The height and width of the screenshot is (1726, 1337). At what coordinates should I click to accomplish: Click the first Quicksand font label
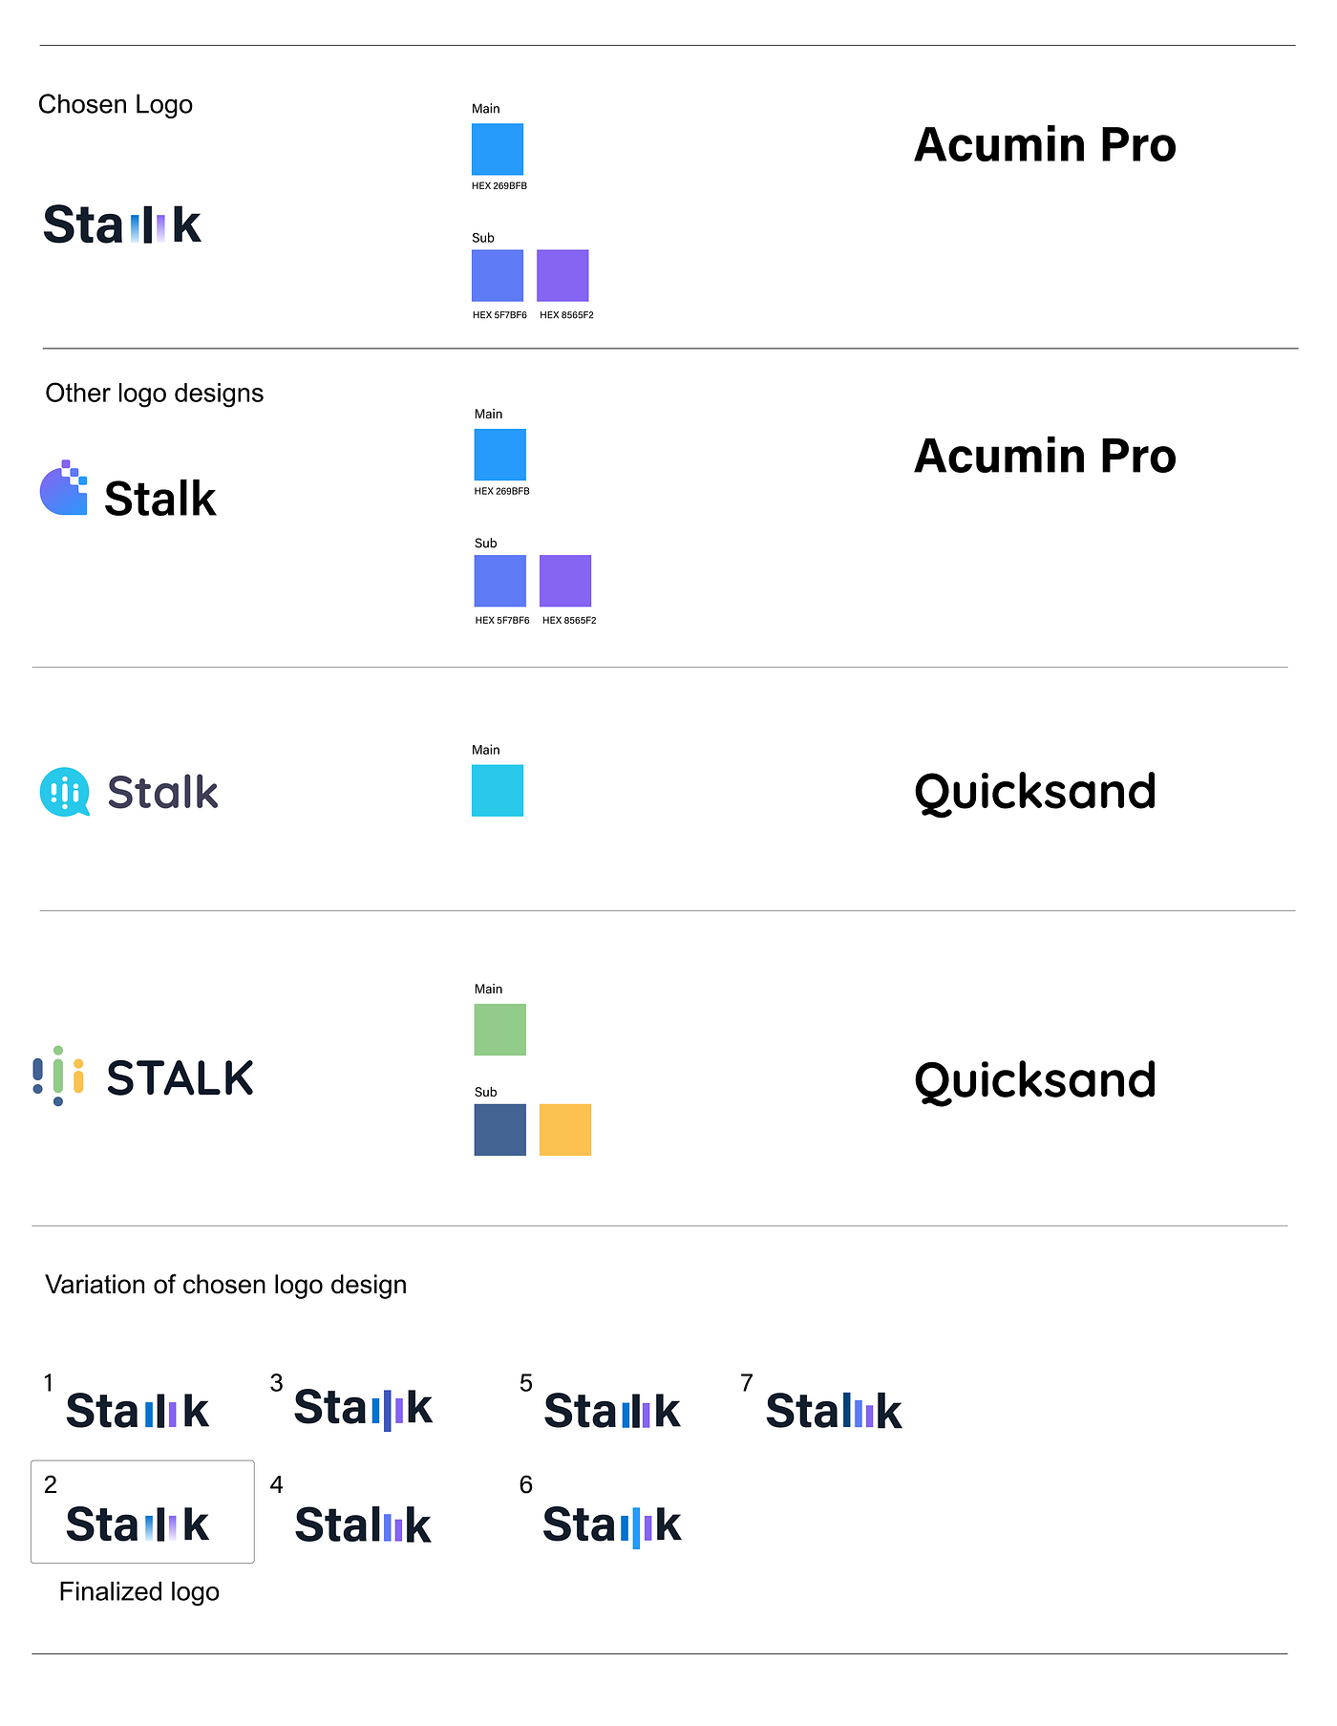(1035, 793)
